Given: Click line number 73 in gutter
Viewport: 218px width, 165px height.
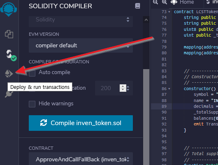Looking at the screenshot, I should click(x=164, y=12).
